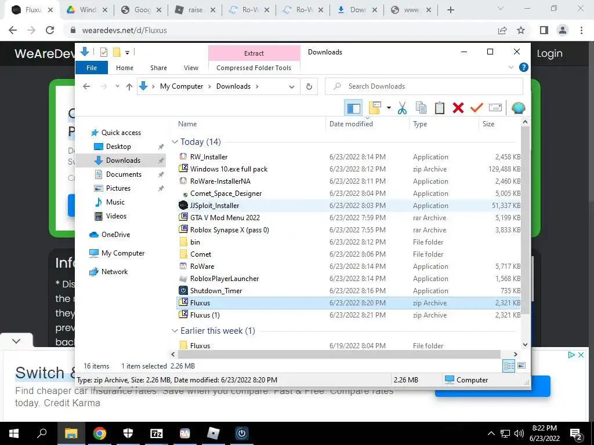Screen dimensions: 594x445
Task: Open the Customize Quick Access Toolbar dropdown
Action: [x=127, y=53]
